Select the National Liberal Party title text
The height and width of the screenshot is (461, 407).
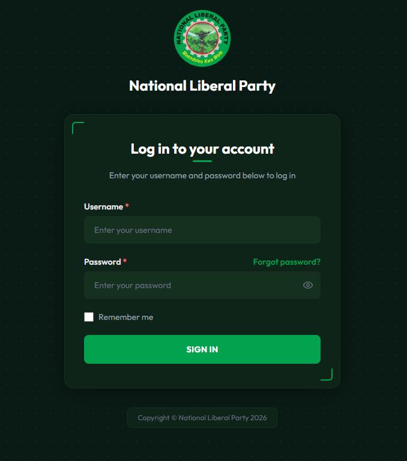[202, 86]
